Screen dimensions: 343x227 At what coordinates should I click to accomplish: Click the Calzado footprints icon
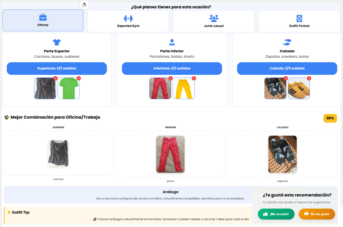click(287, 42)
